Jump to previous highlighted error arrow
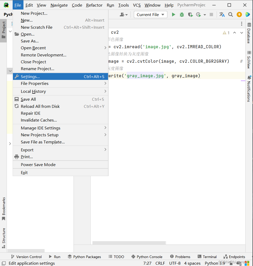Image resolution: width=253 pixels, height=266 pixels. 235,33
